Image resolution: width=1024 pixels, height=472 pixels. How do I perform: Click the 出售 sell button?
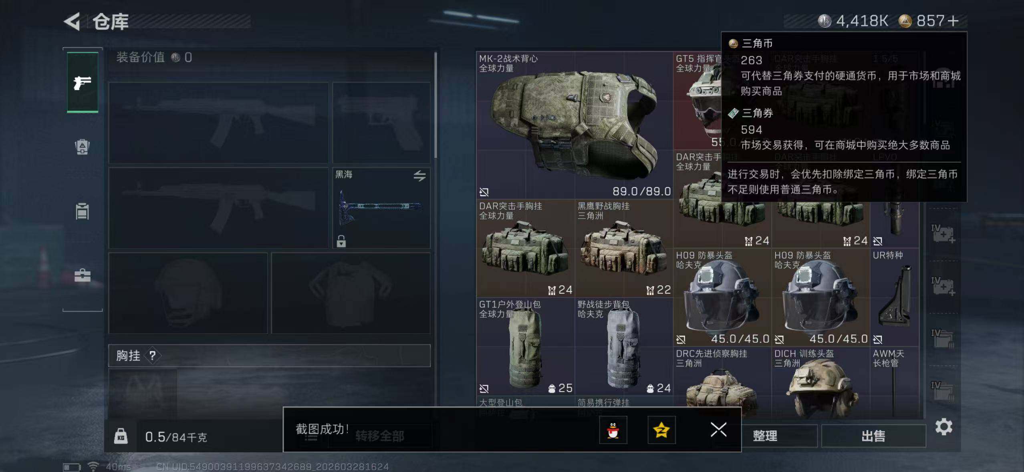click(873, 436)
